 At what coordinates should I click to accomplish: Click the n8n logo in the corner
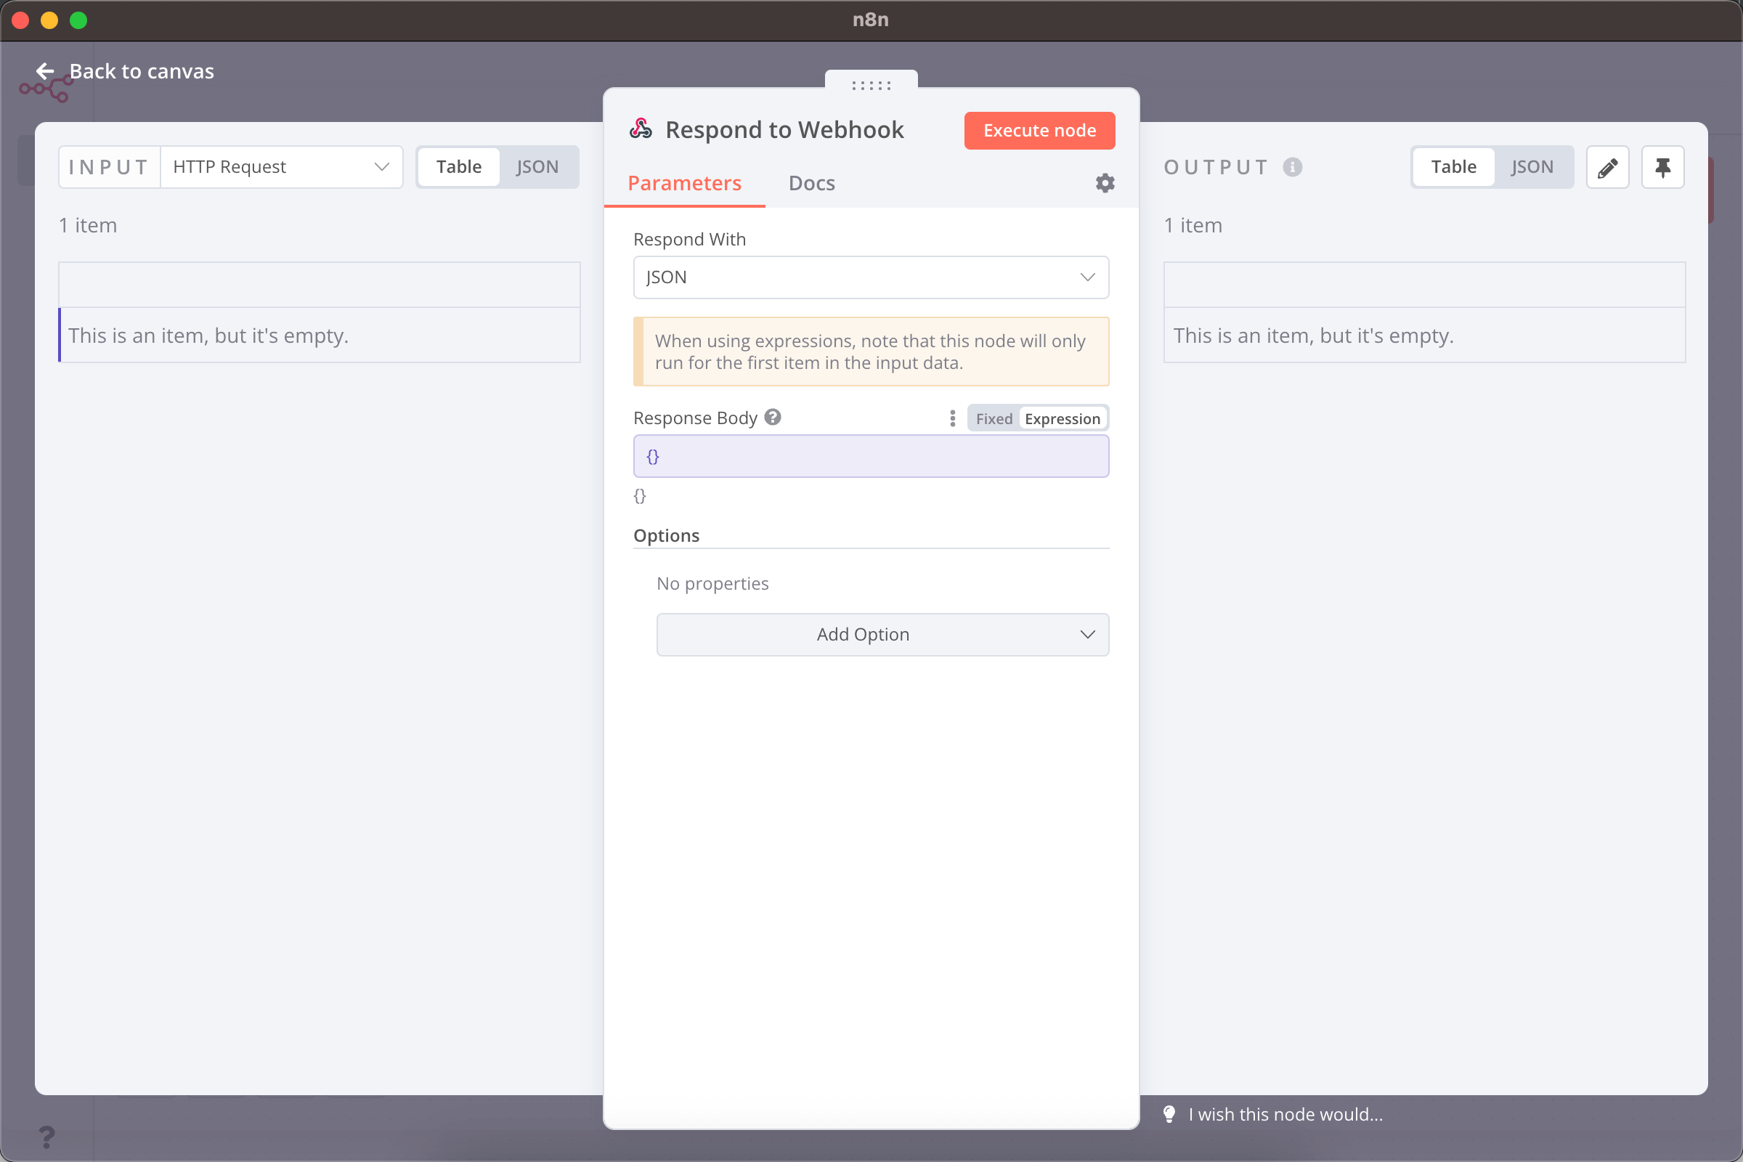click(x=46, y=86)
